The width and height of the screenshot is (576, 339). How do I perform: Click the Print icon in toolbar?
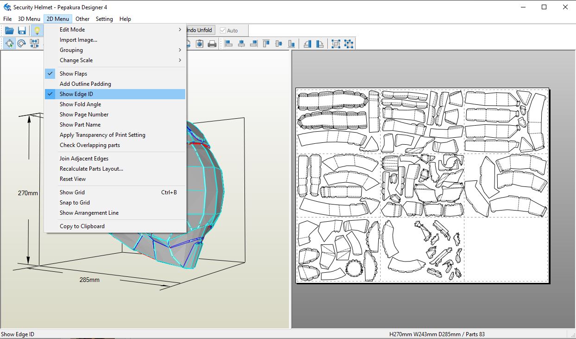coord(212,44)
